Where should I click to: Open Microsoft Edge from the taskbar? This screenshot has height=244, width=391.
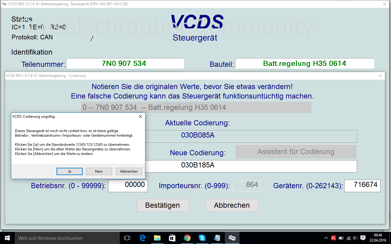click(x=142, y=238)
